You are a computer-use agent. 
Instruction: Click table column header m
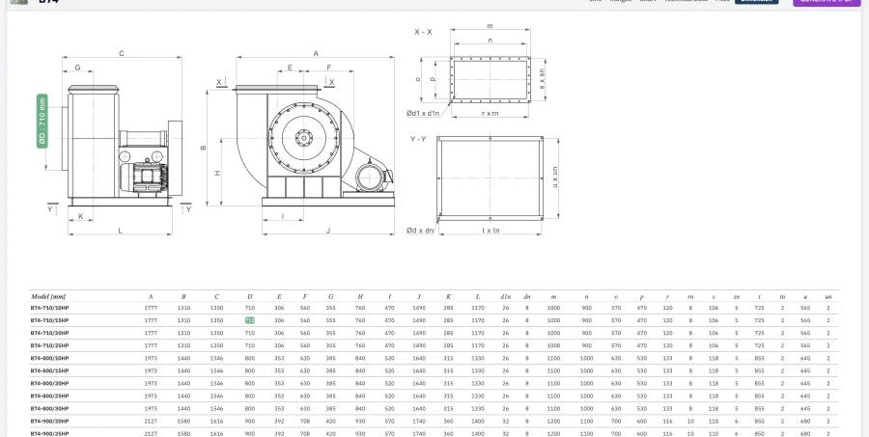pos(553,297)
